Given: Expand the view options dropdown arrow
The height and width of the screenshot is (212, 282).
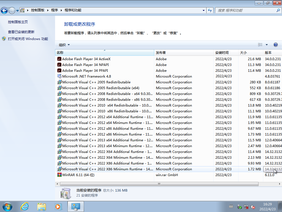Looking at the screenshot, I should [x=267, y=45].
